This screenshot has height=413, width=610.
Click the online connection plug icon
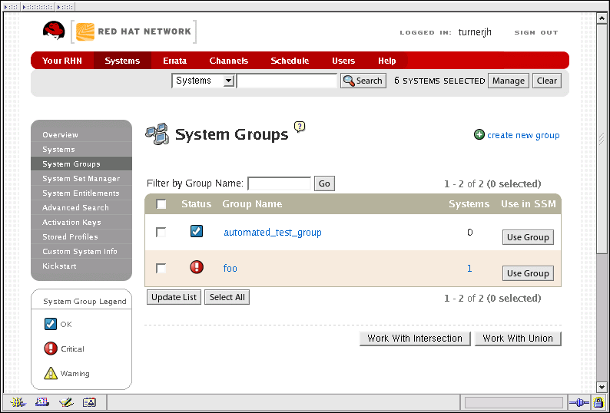point(579,402)
